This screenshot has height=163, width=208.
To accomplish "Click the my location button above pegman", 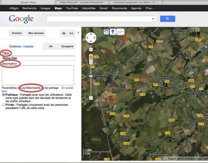I will click(91, 49).
